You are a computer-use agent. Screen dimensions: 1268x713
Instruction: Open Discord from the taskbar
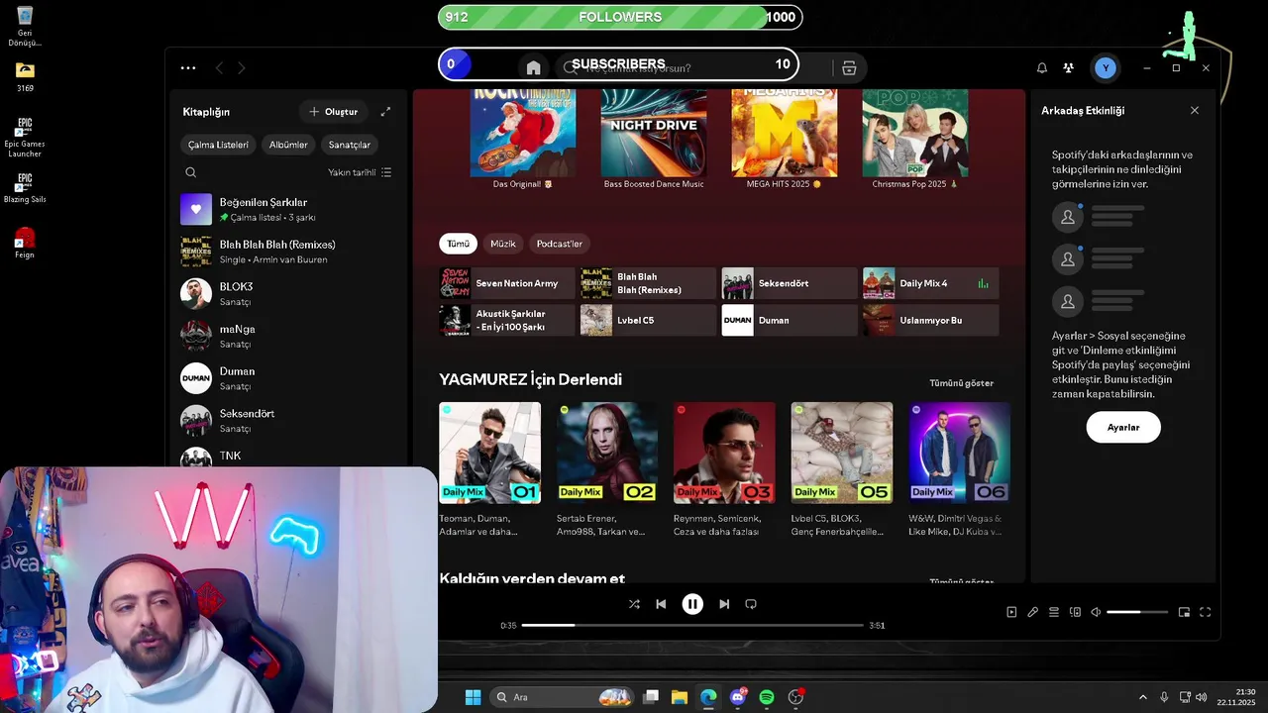point(738,697)
